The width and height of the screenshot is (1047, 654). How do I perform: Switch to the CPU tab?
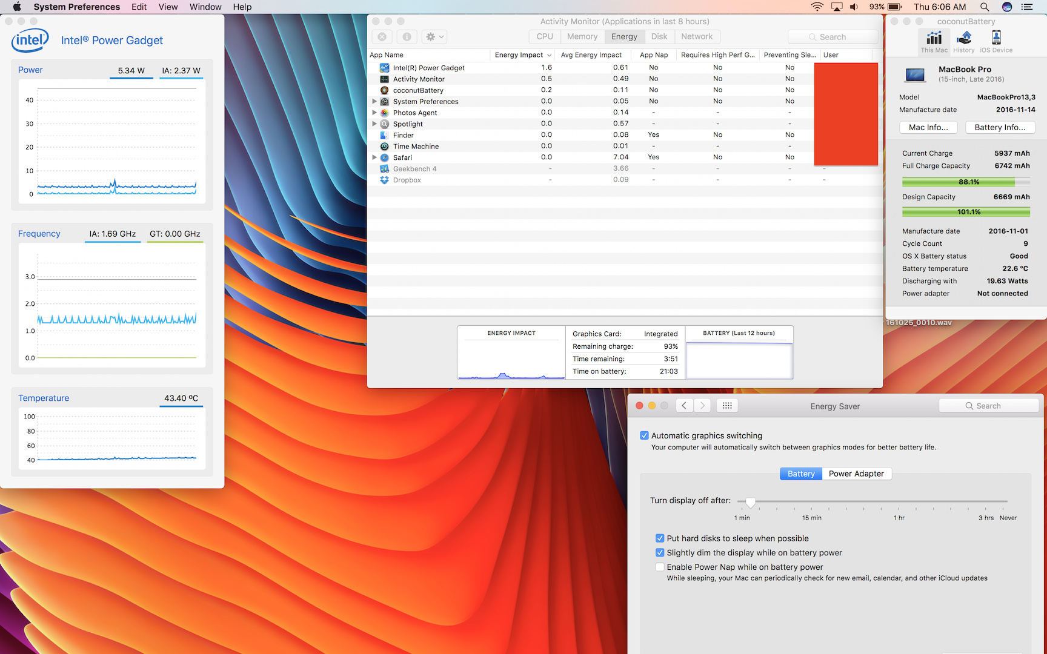coord(545,36)
